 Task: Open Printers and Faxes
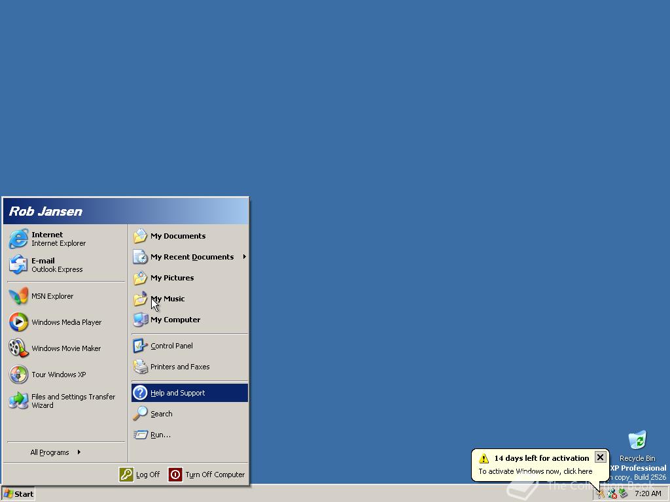190,367
